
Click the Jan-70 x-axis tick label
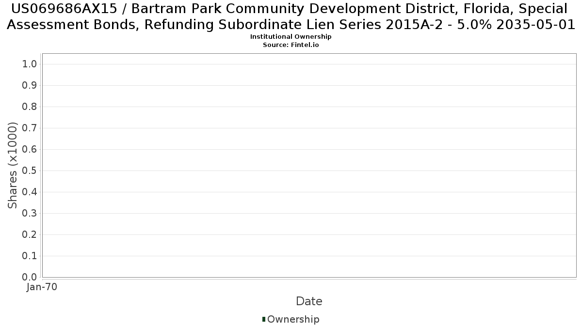tap(42, 287)
